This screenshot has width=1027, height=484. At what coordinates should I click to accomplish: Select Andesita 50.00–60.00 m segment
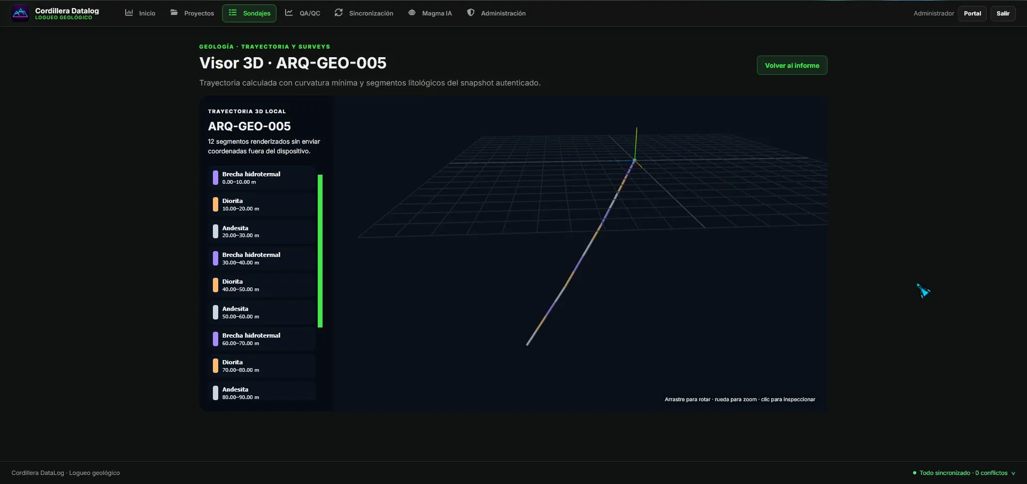coord(262,313)
